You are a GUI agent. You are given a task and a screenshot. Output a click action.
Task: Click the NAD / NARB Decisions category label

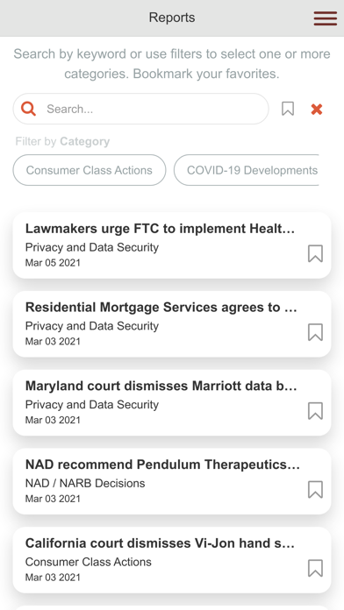pyautogui.click(x=85, y=483)
